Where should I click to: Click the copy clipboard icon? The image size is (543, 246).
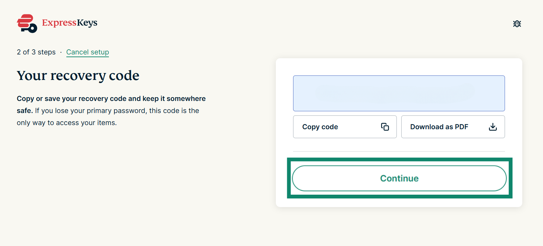[385, 127]
